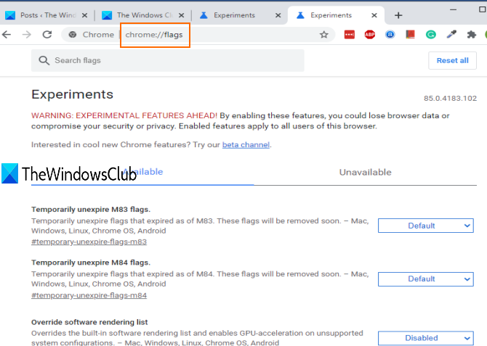487x346 pixels.
Task: Bookmark this page with the star icon
Action: coord(324,34)
